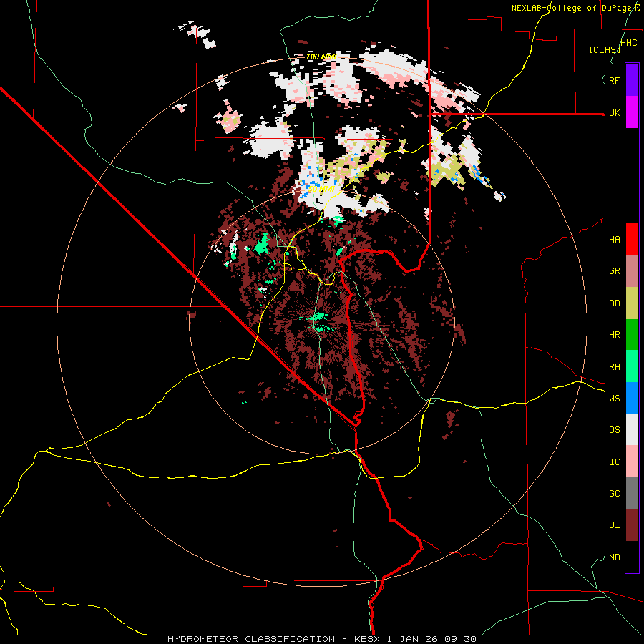Click the [CLAS] unit label
644x644 pixels.
click(x=605, y=50)
